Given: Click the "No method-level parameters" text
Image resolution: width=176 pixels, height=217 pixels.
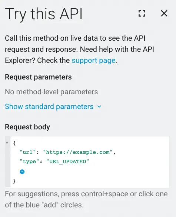Looking at the screenshot, I should pyautogui.click(x=52, y=92).
